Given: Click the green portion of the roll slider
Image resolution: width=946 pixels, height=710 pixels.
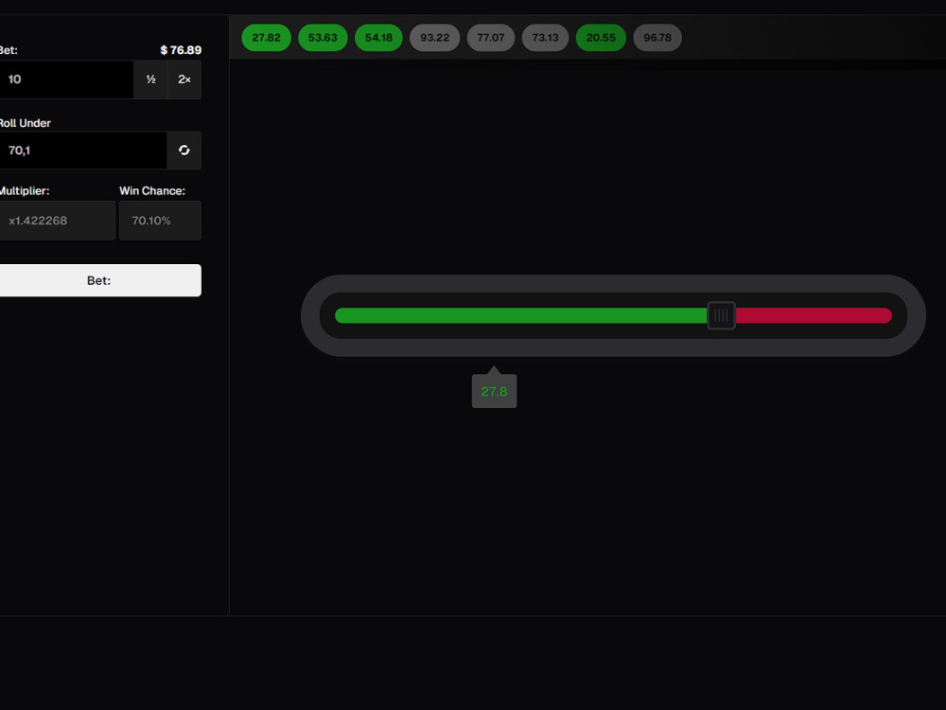Looking at the screenshot, I should (520, 315).
